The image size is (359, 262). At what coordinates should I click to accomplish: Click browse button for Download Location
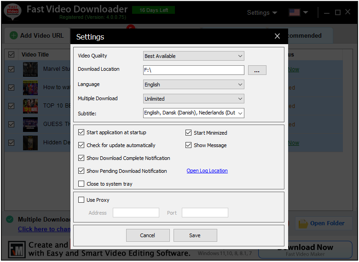(x=257, y=70)
